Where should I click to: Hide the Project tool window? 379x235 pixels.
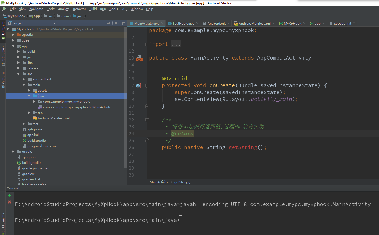(123, 23)
